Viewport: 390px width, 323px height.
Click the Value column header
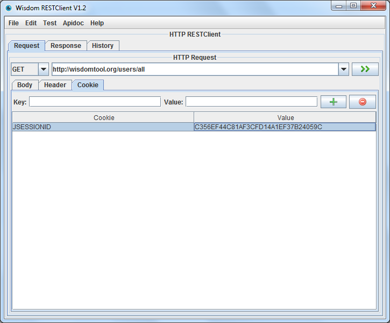pos(285,117)
